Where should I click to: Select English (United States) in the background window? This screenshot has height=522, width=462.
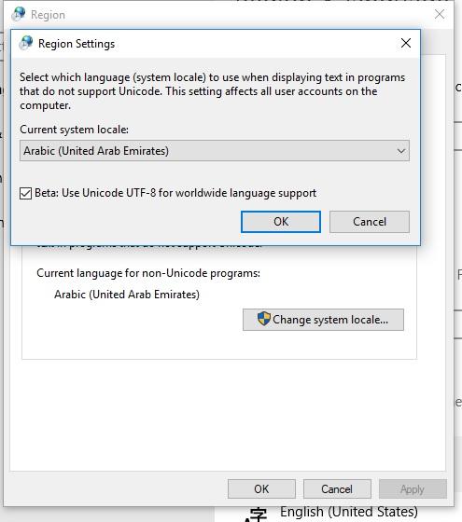coord(349,512)
